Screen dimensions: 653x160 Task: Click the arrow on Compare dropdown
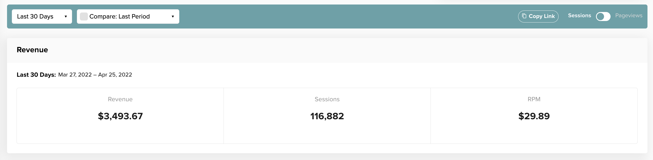[x=173, y=17]
